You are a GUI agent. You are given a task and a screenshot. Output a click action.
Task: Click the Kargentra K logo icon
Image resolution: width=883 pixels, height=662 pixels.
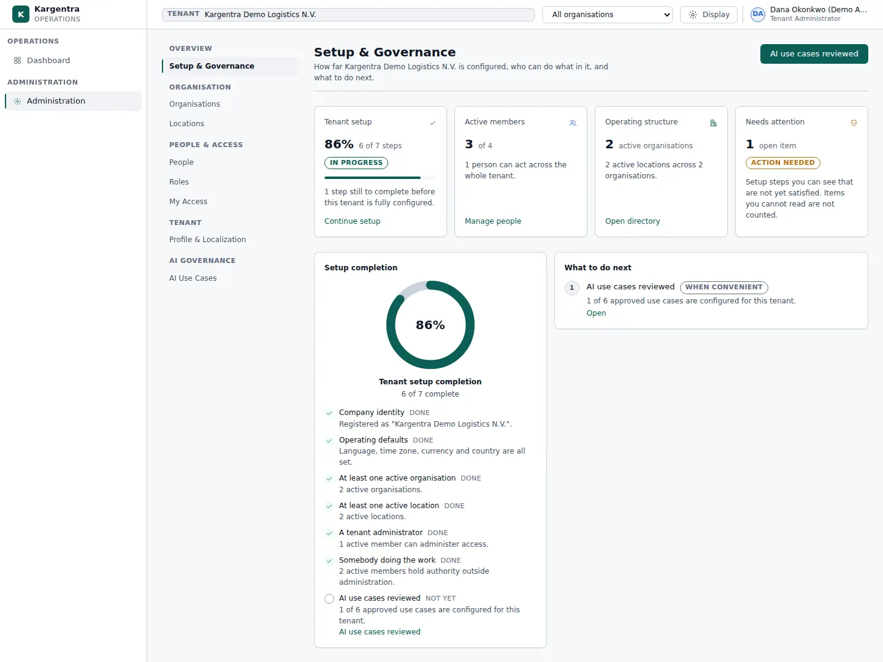click(x=21, y=14)
